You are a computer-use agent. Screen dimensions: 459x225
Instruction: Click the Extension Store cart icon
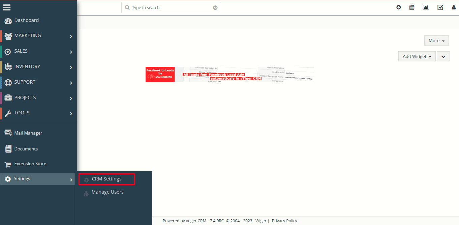8,164
